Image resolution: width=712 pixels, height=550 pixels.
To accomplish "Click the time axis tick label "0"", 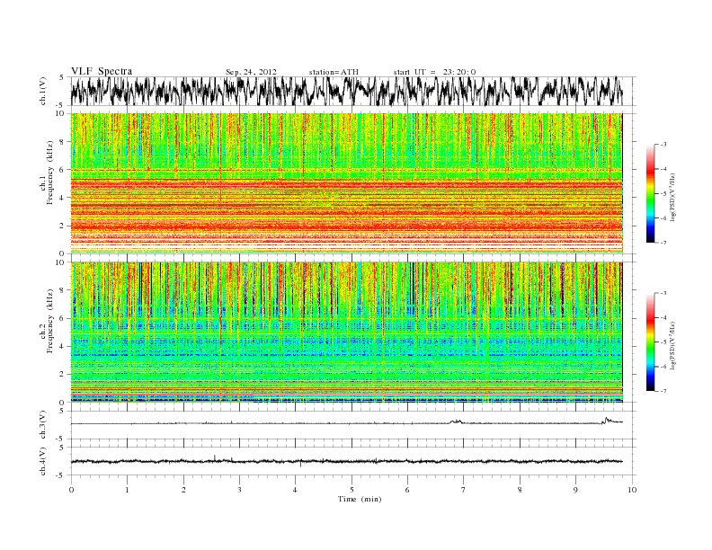I will point(71,490).
